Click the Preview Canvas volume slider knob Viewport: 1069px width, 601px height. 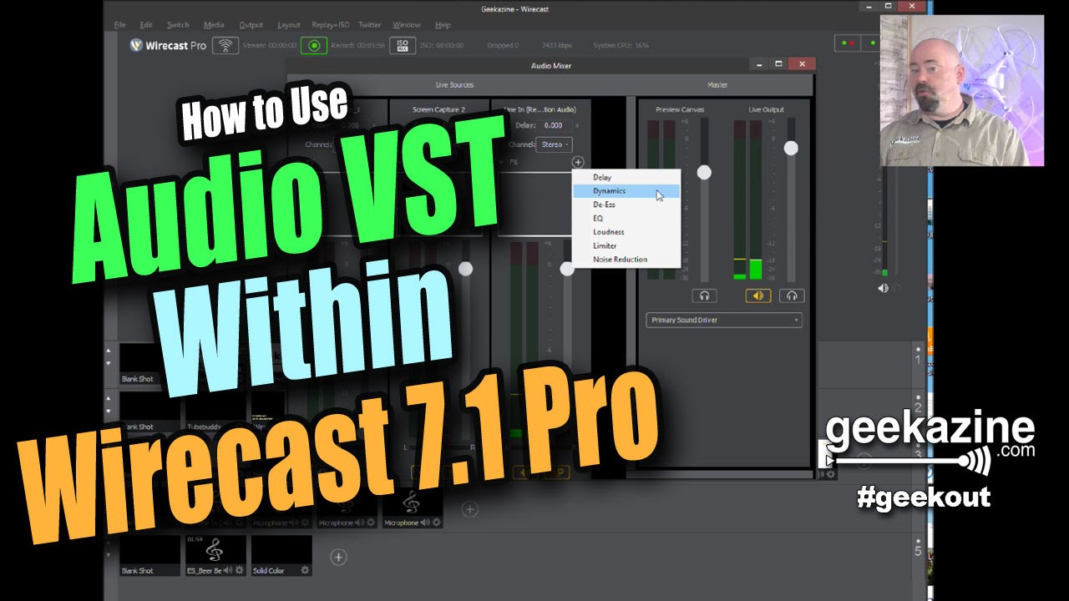(704, 172)
